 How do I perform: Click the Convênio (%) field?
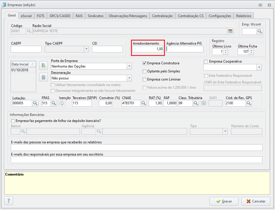pos(105,103)
